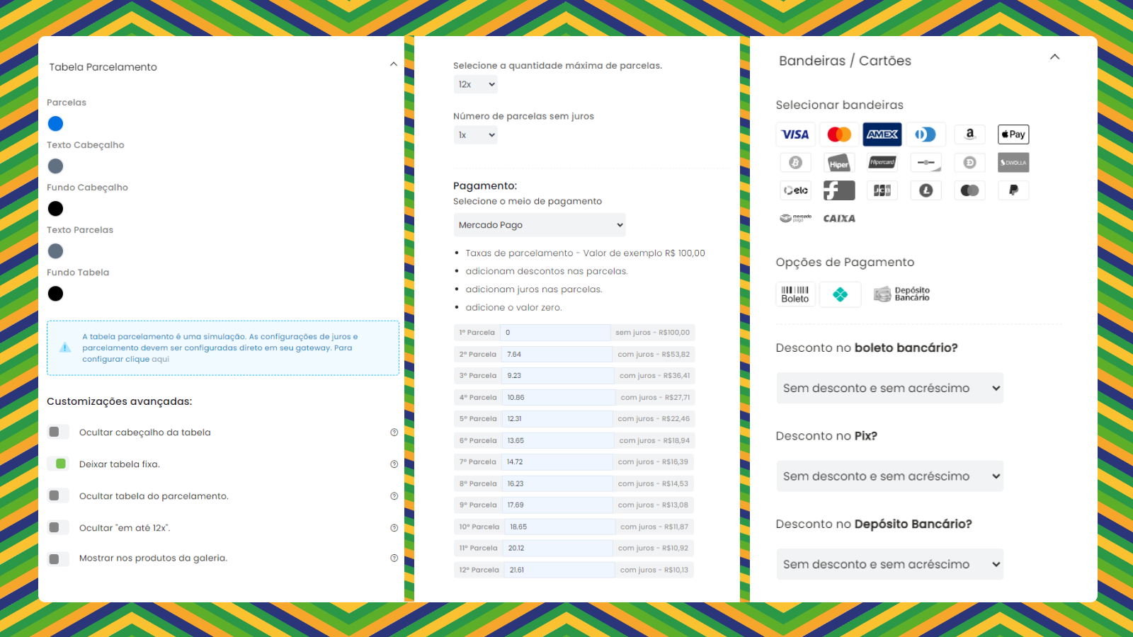This screenshot has width=1133, height=637.
Task: Select the Caixa brand icon
Action: pyautogui.click(x=839, y=219)
